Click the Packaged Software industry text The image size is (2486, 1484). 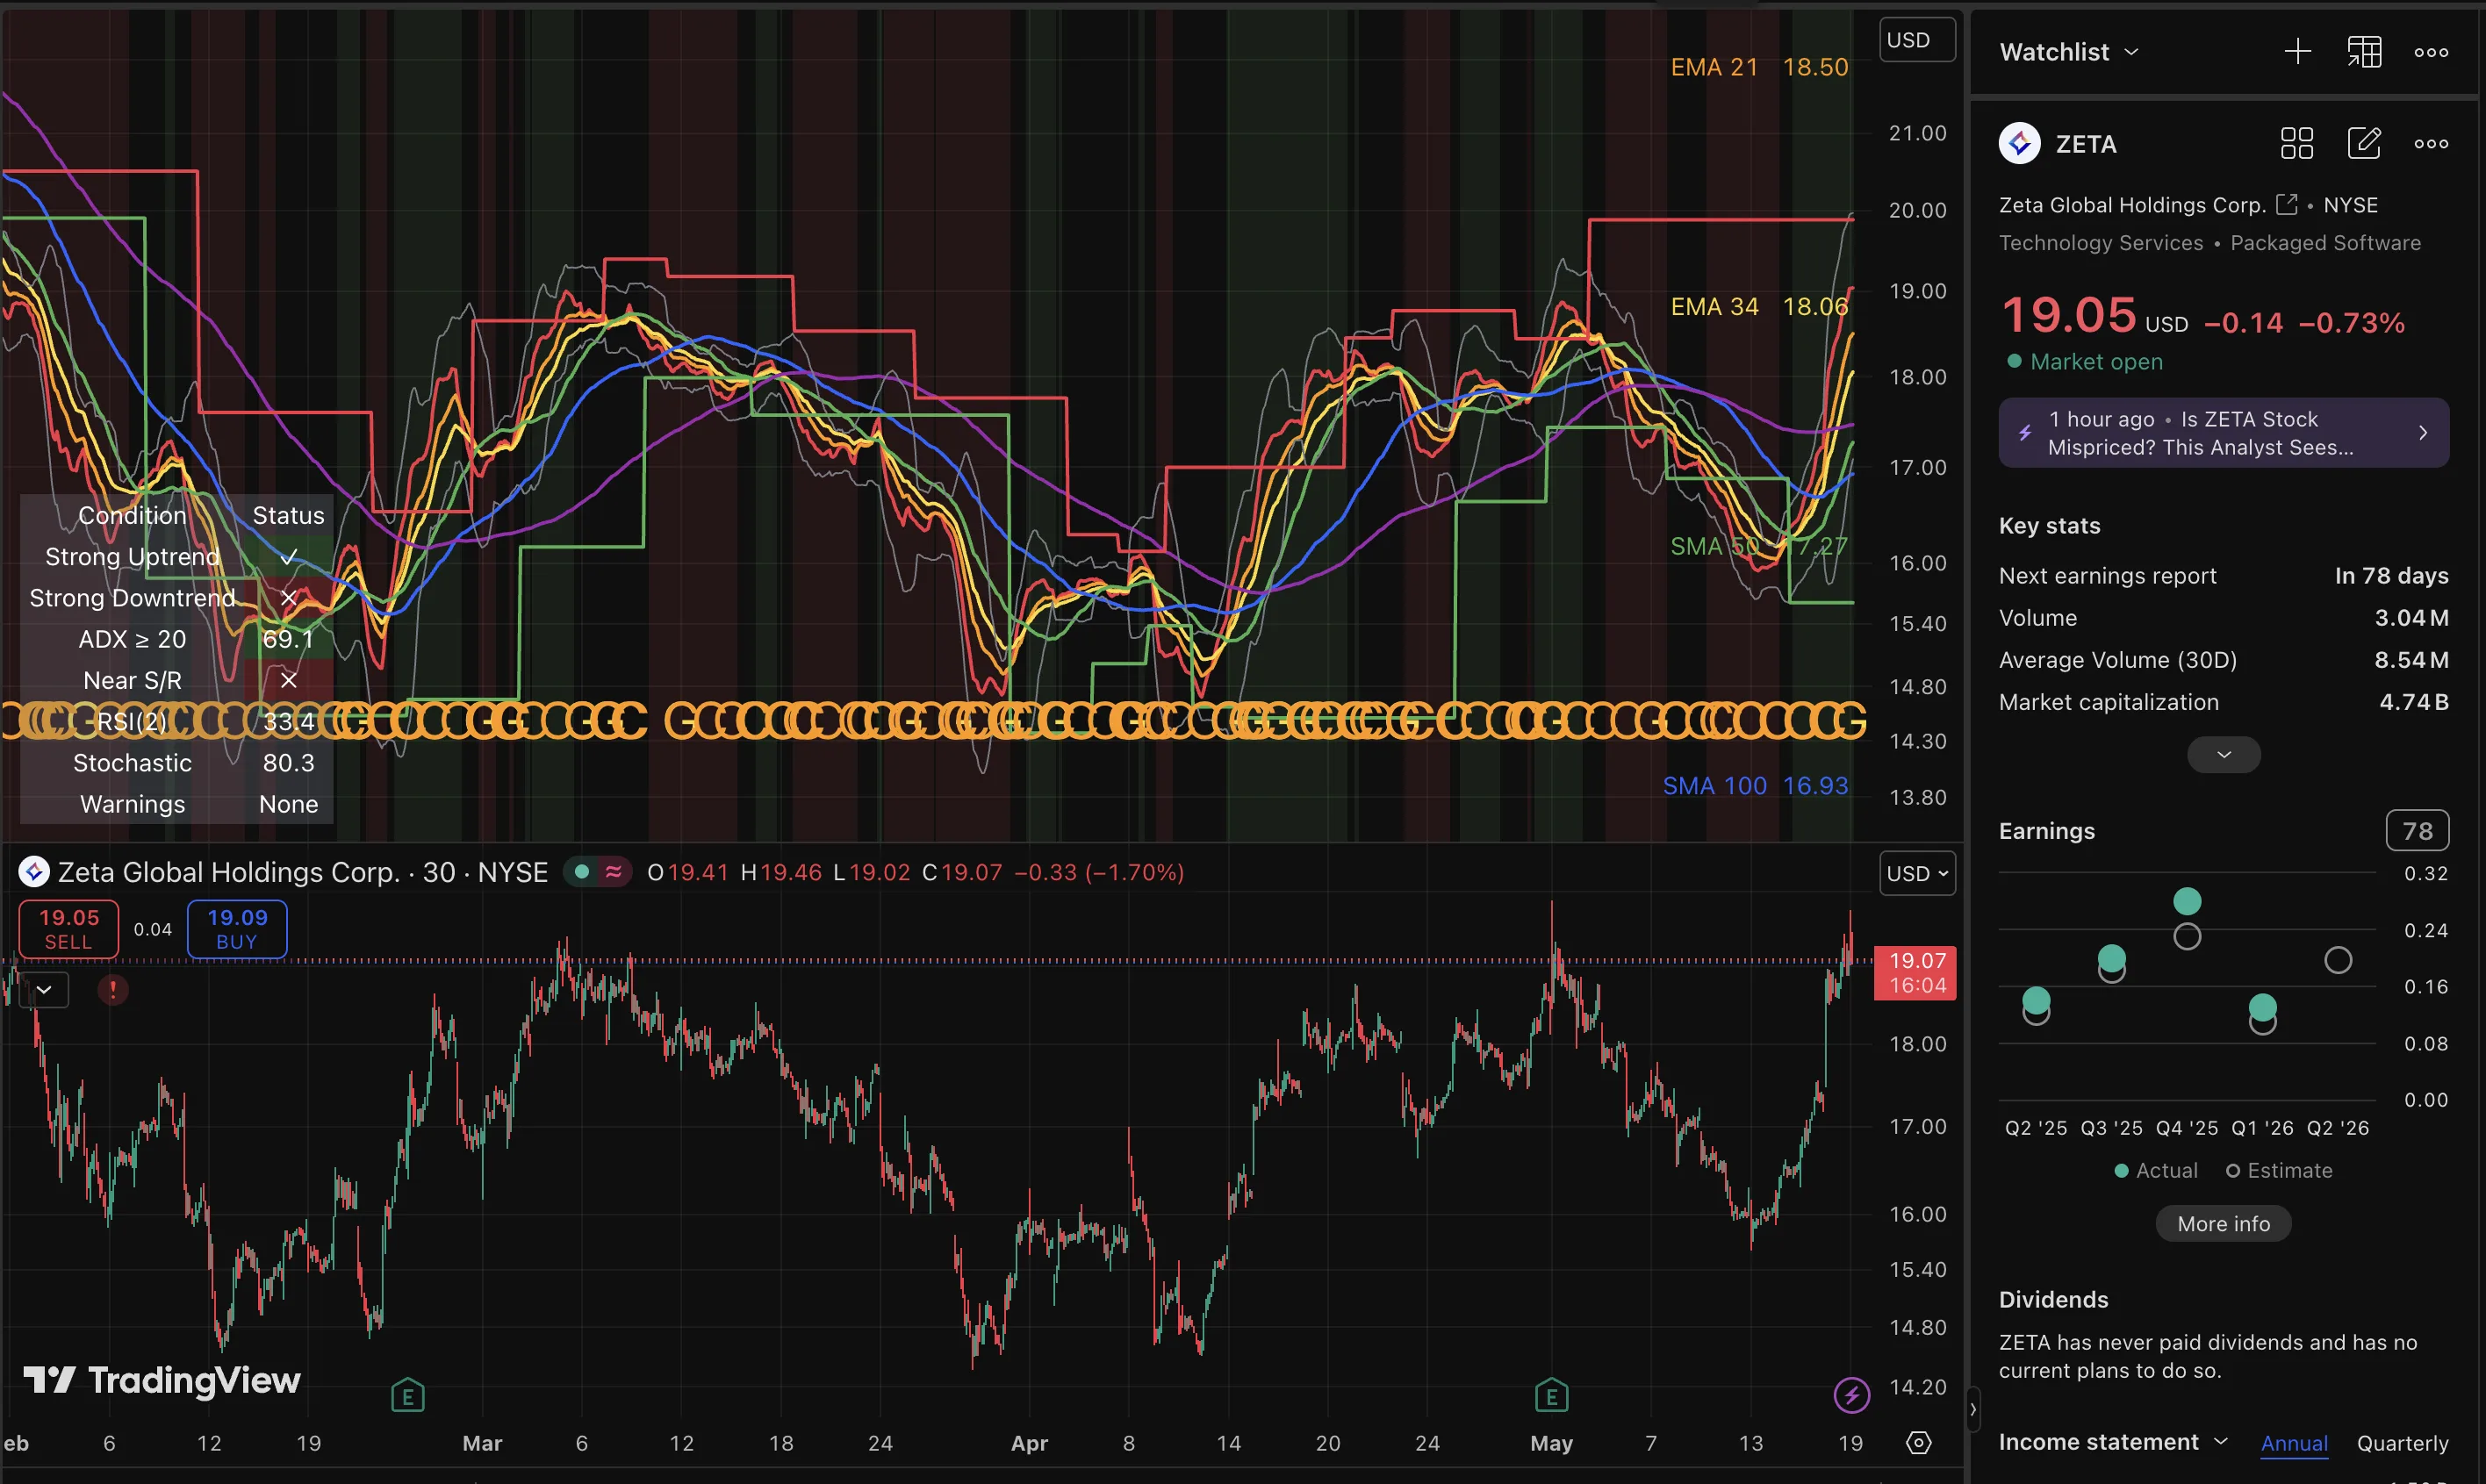pos(2325,243)
